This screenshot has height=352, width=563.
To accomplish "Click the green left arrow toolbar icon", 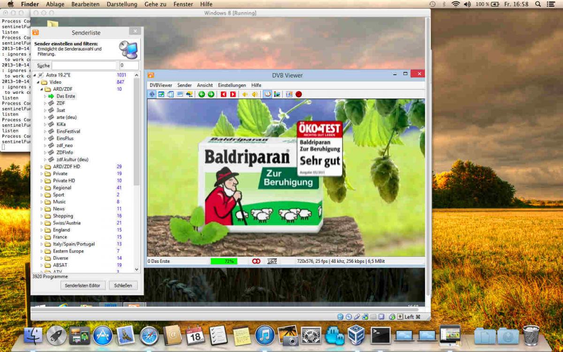I will point(202,94).
